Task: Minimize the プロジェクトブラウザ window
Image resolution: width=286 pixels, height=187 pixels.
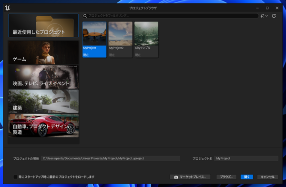Action: [257, 8]
